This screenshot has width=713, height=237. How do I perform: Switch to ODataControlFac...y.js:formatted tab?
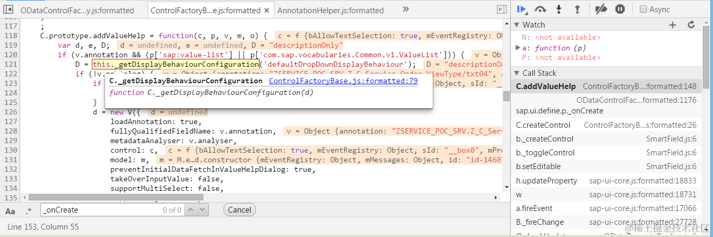(x=79, y=10)
